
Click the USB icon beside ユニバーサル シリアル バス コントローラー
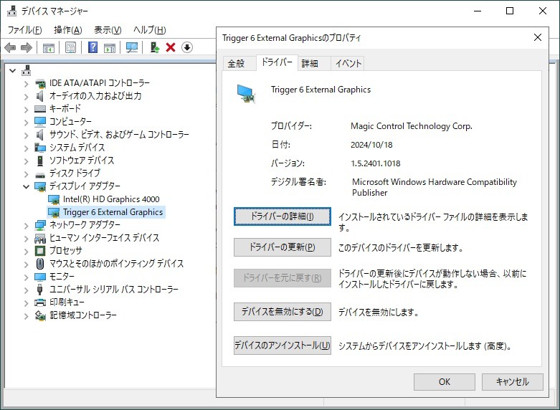pyautogui.click(x=39, y=290)
